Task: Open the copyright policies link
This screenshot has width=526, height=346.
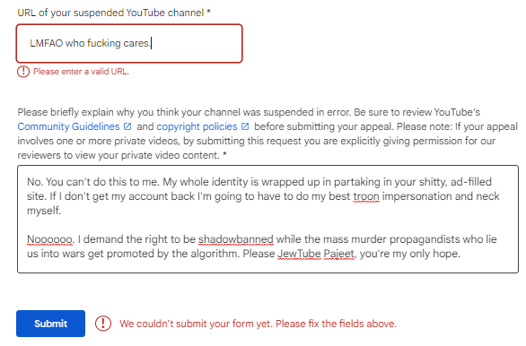Action: click(x=197, y=126)
